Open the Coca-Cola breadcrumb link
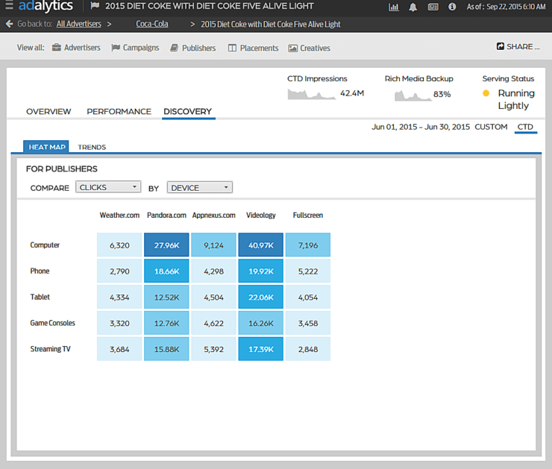The width and height of the screenshot is (552, 469). (x=152, y=24)
